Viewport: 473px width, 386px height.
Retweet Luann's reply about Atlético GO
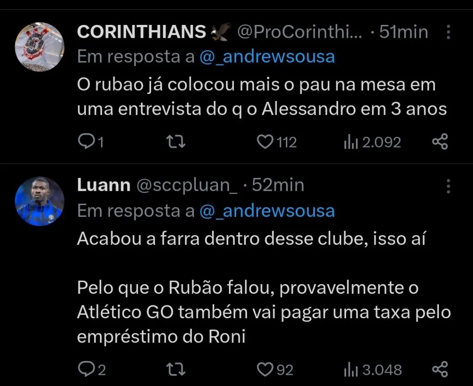click(x=175, y=369)
